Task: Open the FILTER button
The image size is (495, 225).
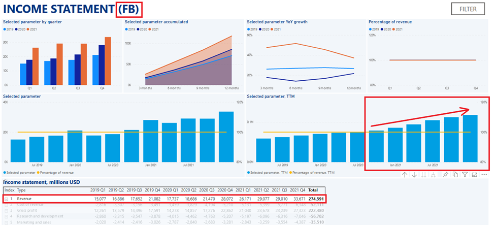Action: [x=468, y=9]
